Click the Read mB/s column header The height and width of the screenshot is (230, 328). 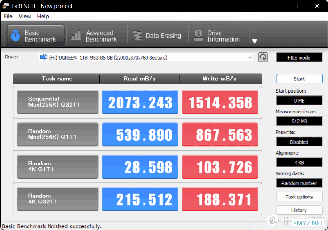tap(140, 79)
